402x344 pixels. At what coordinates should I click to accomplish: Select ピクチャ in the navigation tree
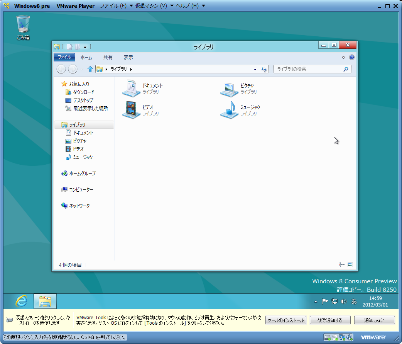(76, 141)
